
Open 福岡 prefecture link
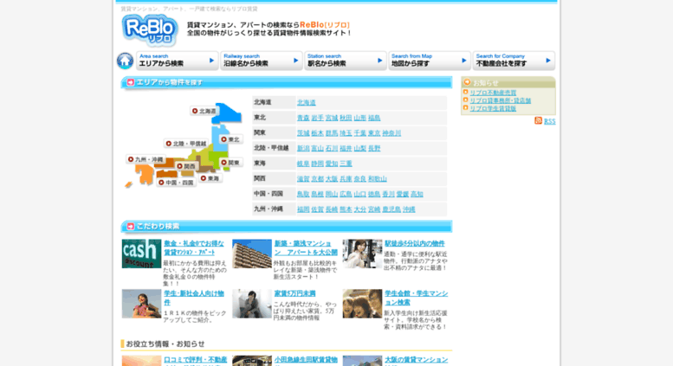pyautogui.click(x=303, y=209)
